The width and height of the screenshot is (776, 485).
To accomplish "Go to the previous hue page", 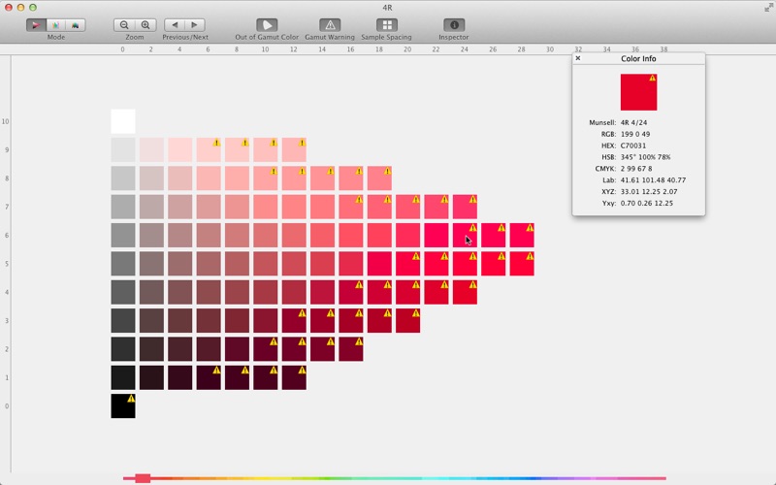I will click(x=175, y=25).
